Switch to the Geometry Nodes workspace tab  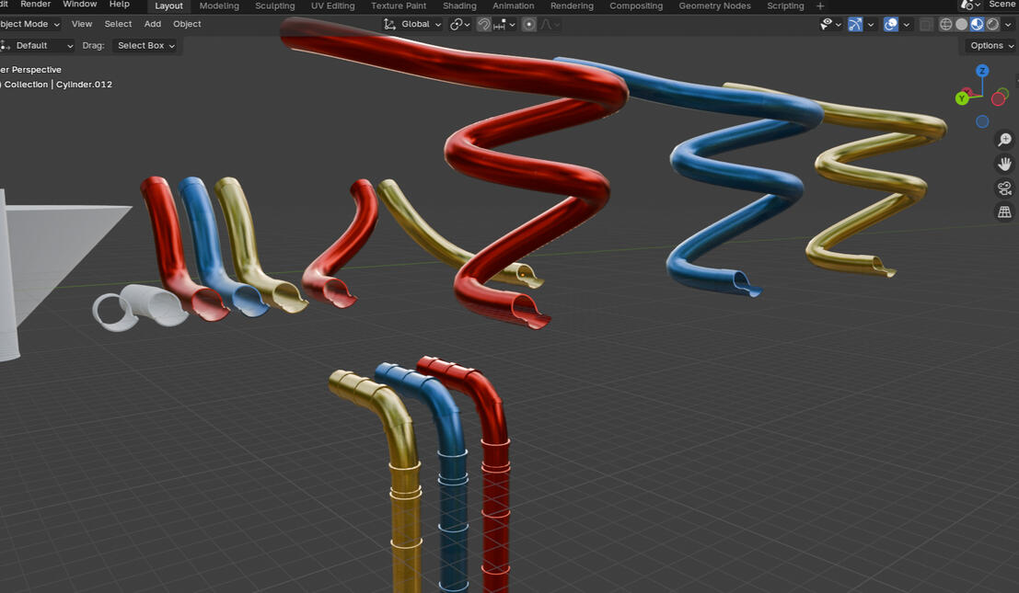715,6
